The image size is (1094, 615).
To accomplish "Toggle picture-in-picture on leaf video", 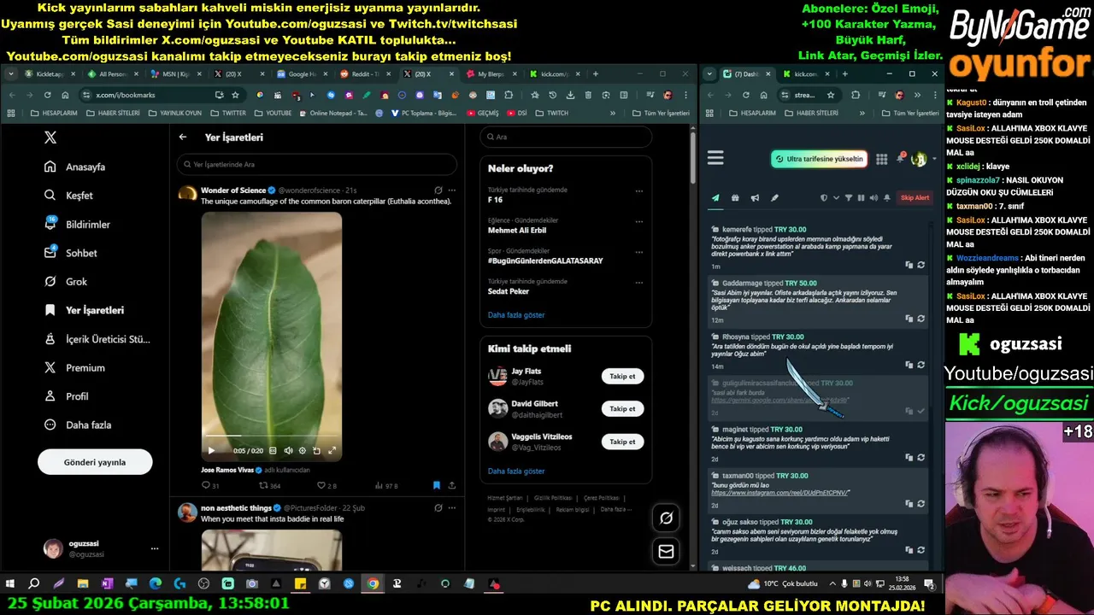I will point(316,450).
